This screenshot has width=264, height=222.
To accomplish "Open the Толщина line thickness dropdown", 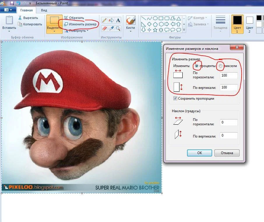I will [220, 24].
